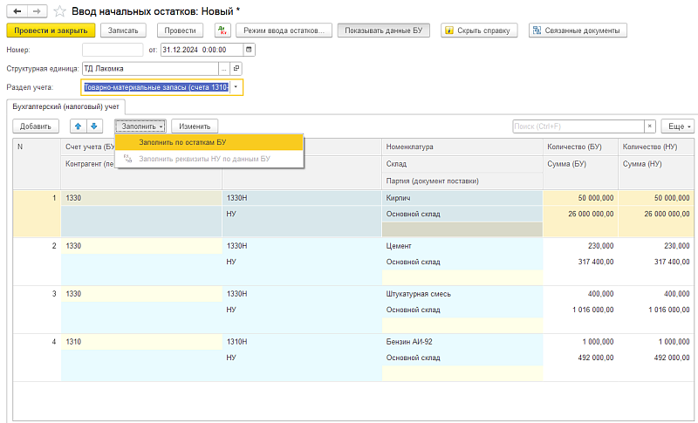Select the Цемент row in table
Screen dimensions: 698x423
click(399, 246)
